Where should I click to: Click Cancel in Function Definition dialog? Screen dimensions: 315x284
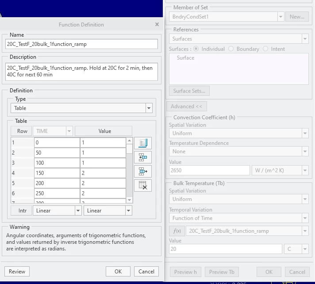[146, 271]
